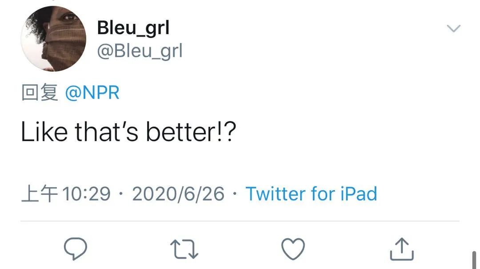This screenshot has height=269, width=480.
Task: Expand the tweet options chevron
Action: [453, 29]
